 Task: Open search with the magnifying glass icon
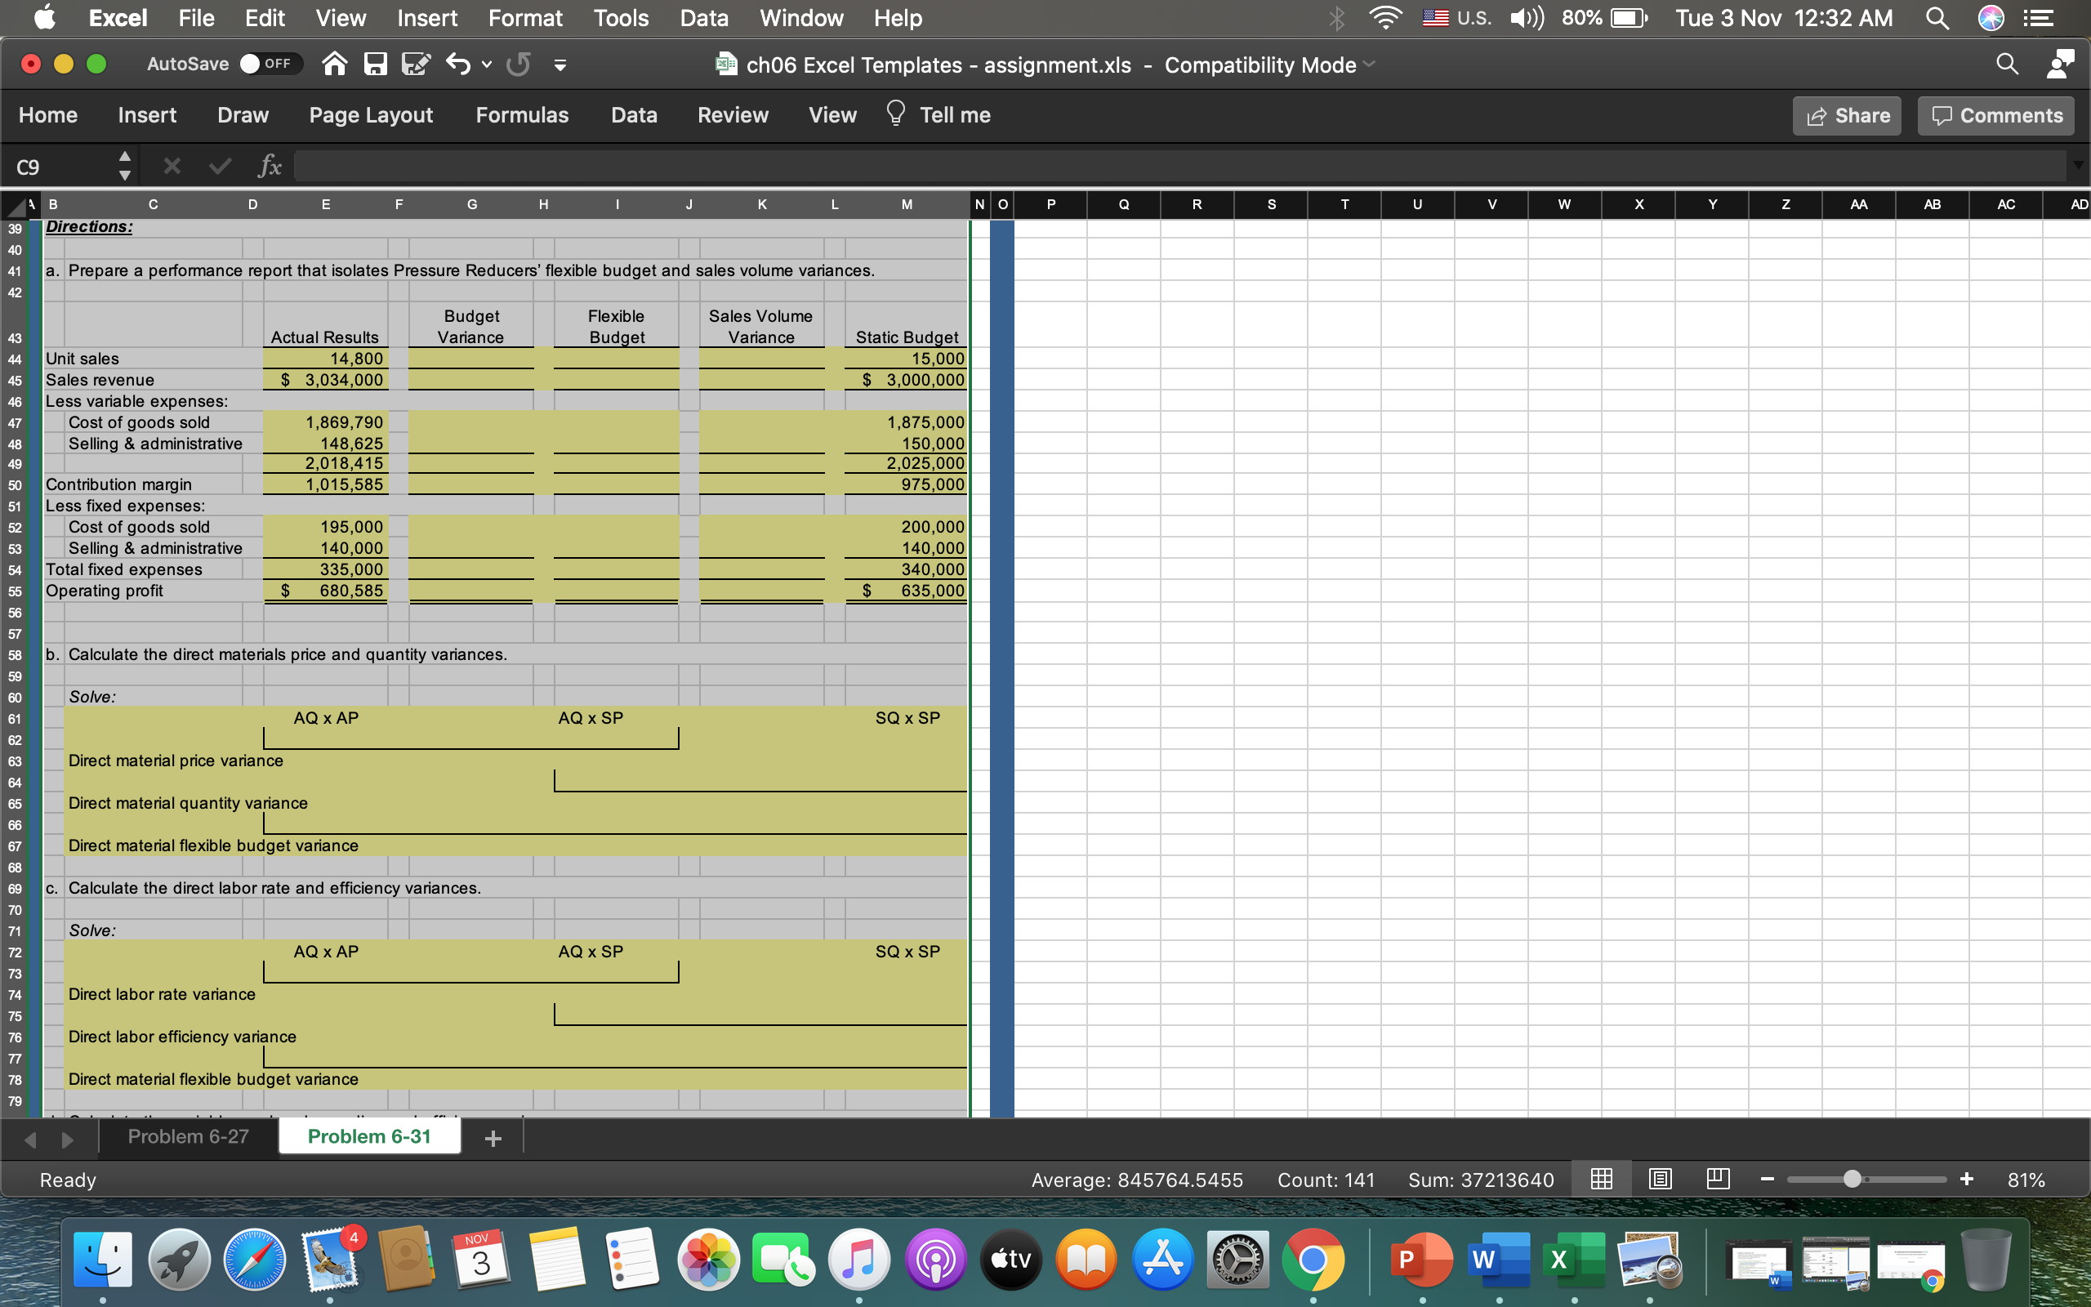(2008, 63)
